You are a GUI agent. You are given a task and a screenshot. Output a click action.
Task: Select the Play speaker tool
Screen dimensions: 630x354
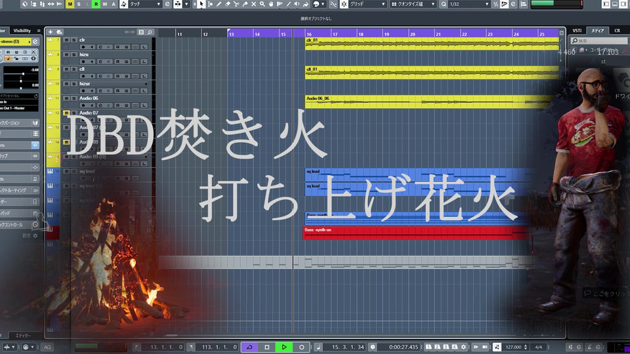tap(297, 4)
